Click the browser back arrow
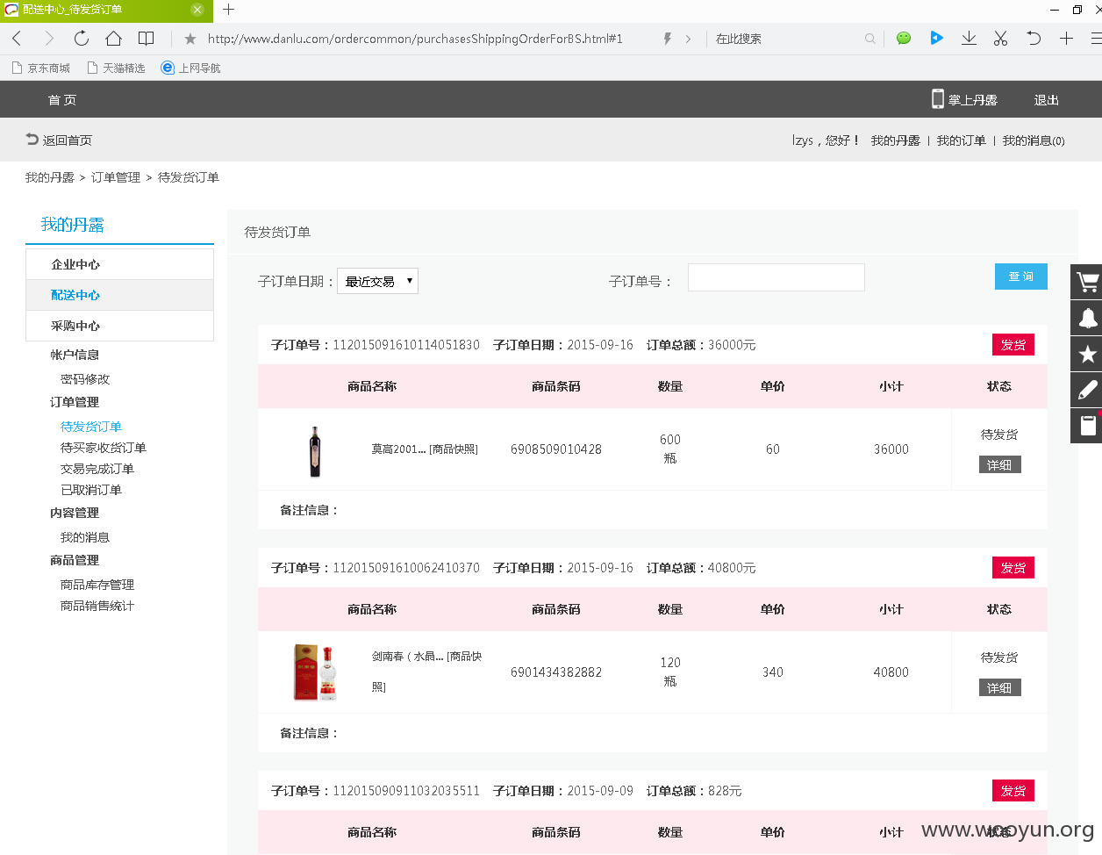The width and height of the screenshot is (1102, 855). pyautogui.click(x=17, y=38)
